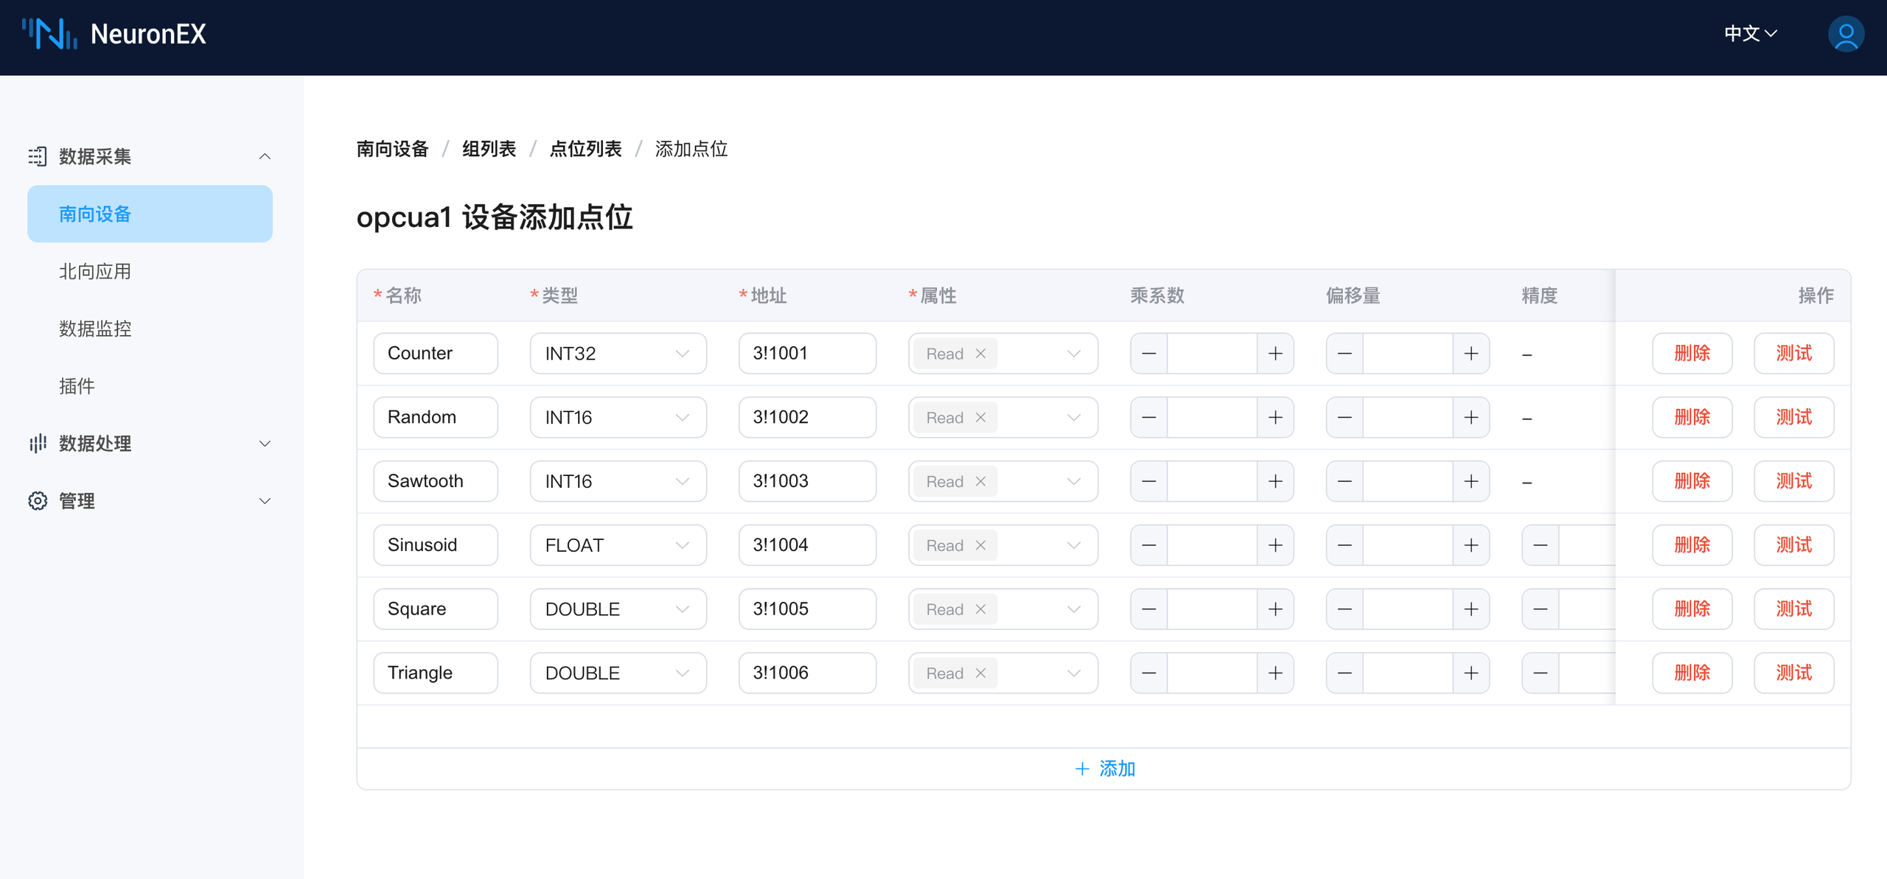Screen dimensions: 1887x879
Task: Open 数据监控 from the sidebar menu
Action: tap(94, 329)
